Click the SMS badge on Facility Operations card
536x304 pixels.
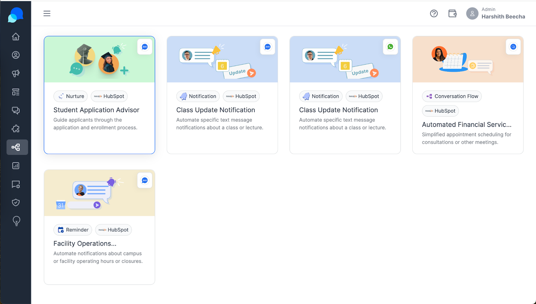[x=145, y=180]
